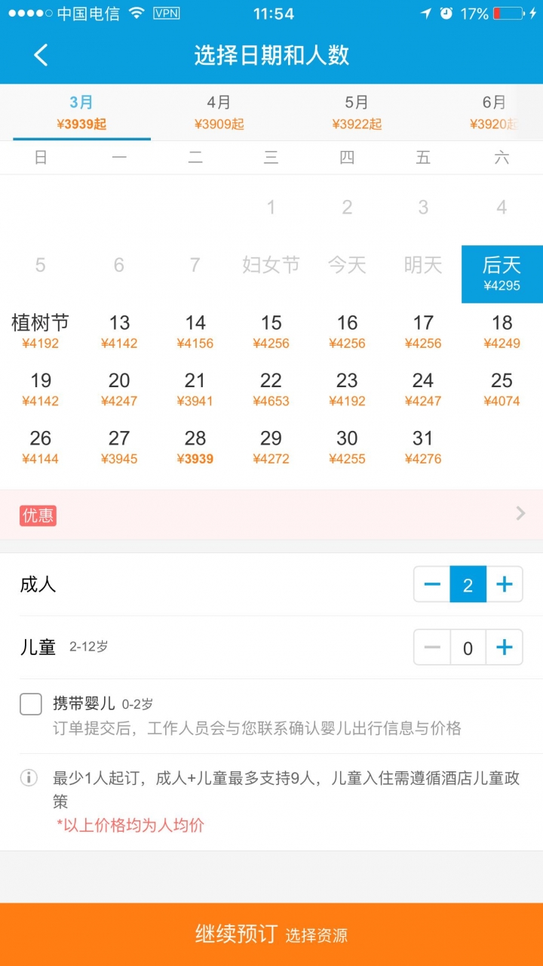Select the 后天 date at ¥4295
This screenshot has width=543, height=966.
(x=502, y=274)
